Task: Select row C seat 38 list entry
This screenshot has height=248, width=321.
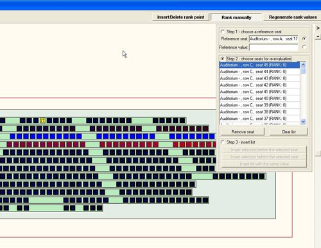Action: (259, 112)
